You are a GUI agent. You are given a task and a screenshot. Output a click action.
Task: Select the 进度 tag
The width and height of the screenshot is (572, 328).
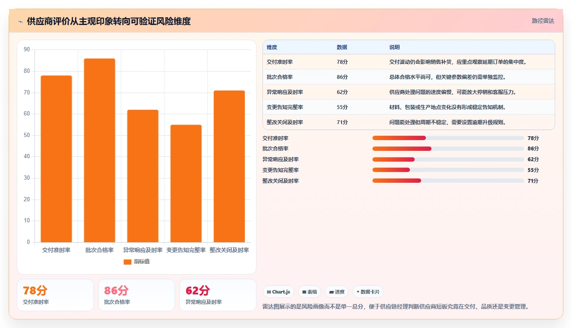tap(337, 292)
